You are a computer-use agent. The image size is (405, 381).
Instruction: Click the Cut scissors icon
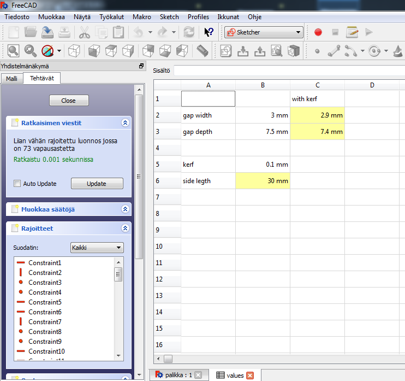coord(85,32)
